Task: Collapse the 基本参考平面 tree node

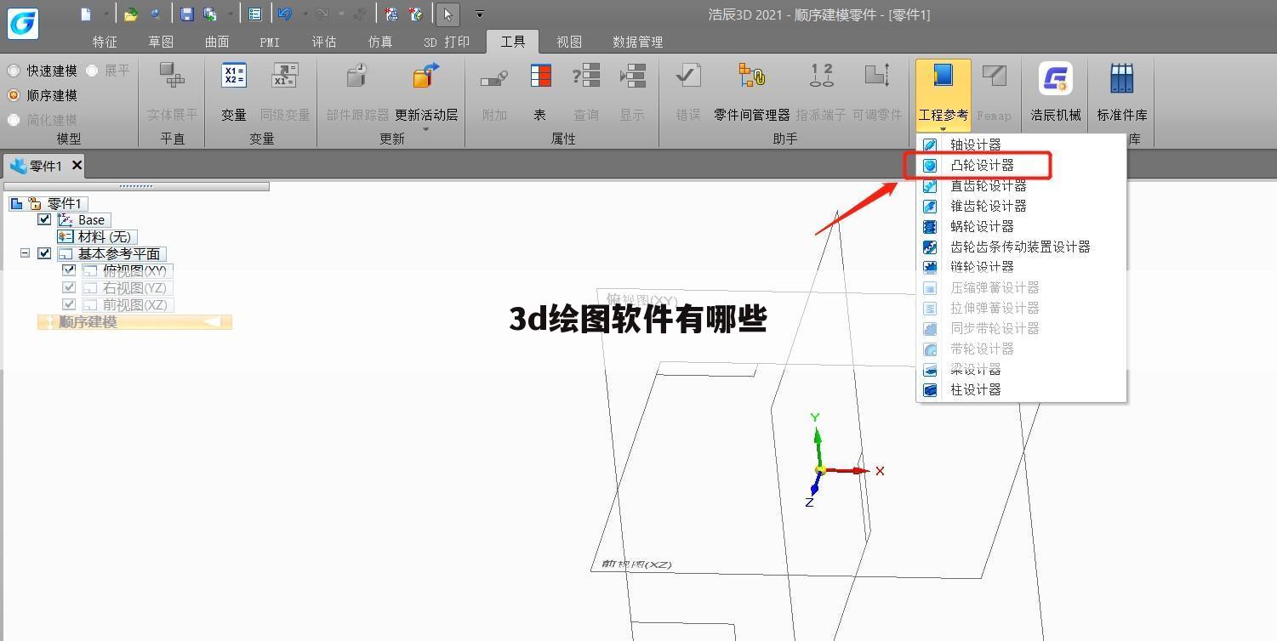Action: click(x=25, y=253)
